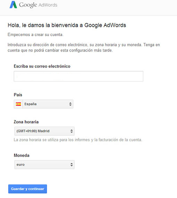This screenshot has width=177, height=198.
Task: Click the Spain flag icon
Action: [x=18, y=104]
